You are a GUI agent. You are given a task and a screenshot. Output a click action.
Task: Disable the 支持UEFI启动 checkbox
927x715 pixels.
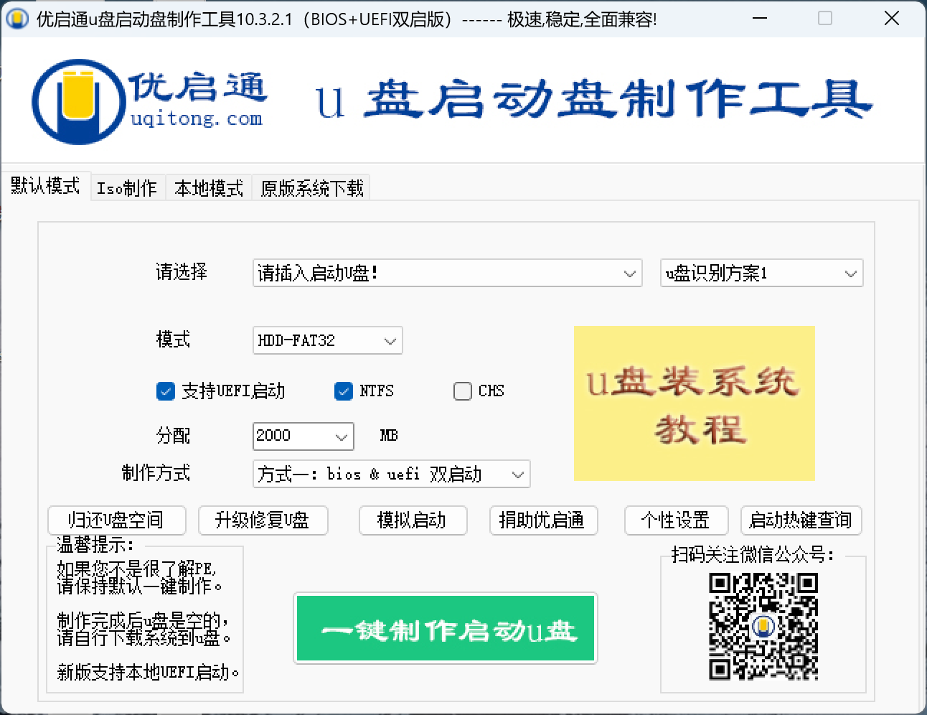165,391
